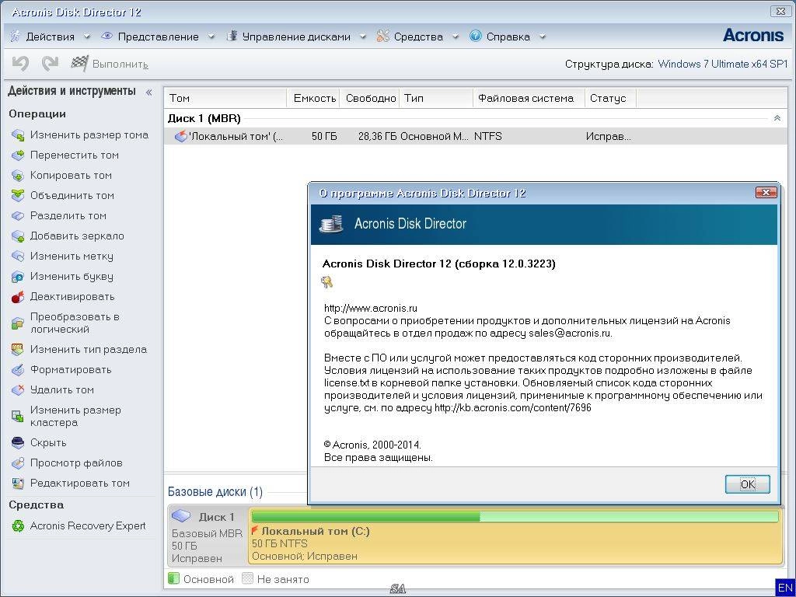Image resolution: width=796 pixels, height=597 pixels.
Task: Click the Redo arrow in toolbar
Action: coord(50,64)
